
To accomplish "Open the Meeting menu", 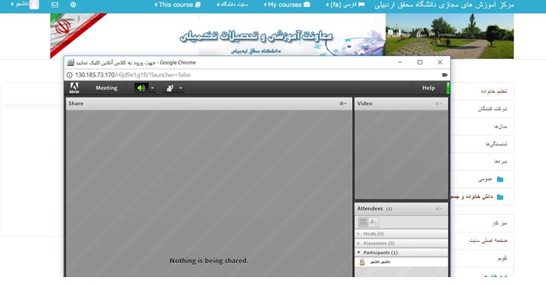I will 106,88.
